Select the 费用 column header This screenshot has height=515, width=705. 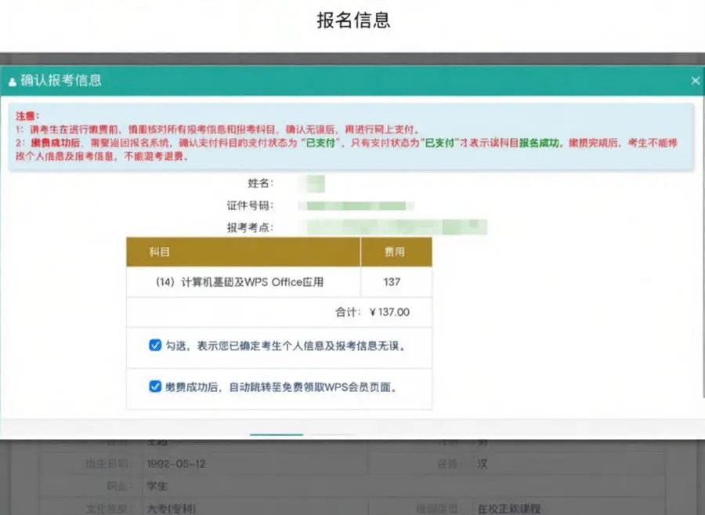tap(396, 252)
